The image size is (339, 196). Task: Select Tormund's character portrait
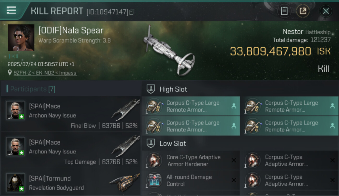coord(16,182)
